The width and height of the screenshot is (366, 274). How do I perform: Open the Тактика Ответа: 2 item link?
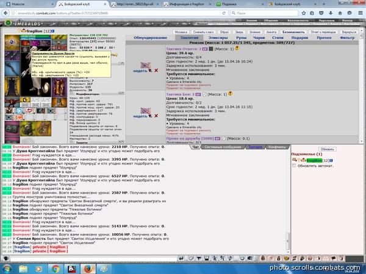(184, 49)
